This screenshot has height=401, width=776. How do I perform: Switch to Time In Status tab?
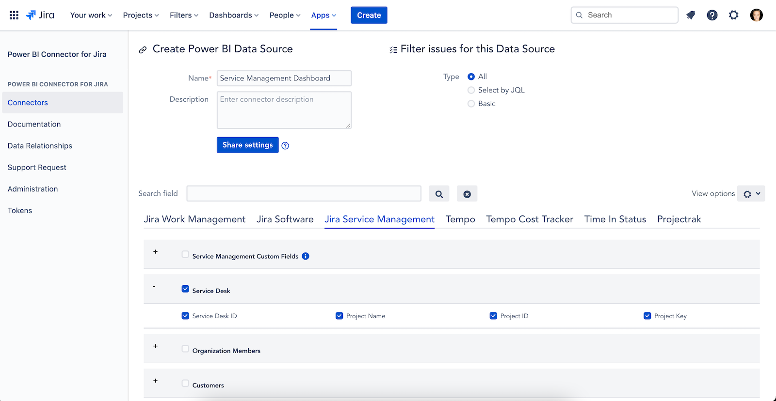615,219
